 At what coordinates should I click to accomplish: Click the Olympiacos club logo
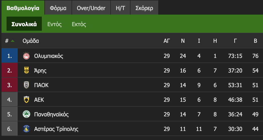26,56
